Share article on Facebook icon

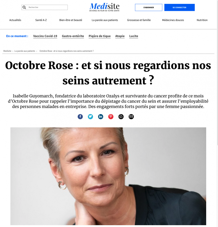(80, 117)
